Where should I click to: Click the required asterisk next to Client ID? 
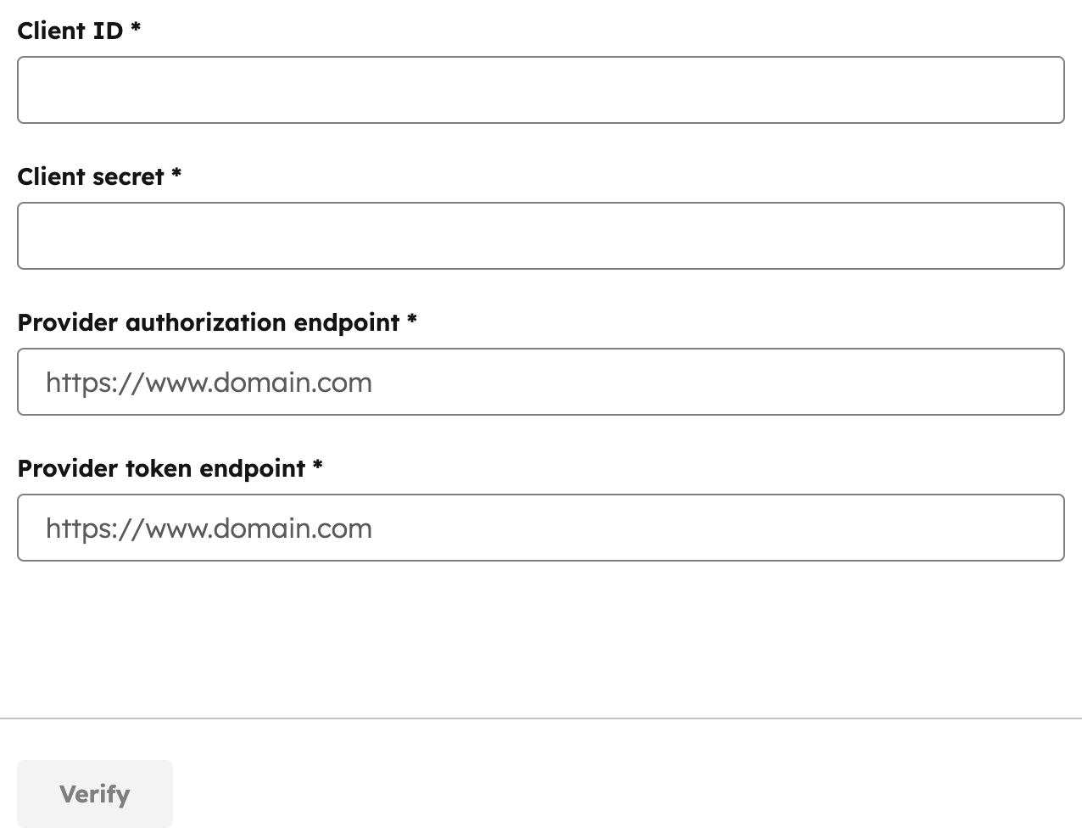136,31
